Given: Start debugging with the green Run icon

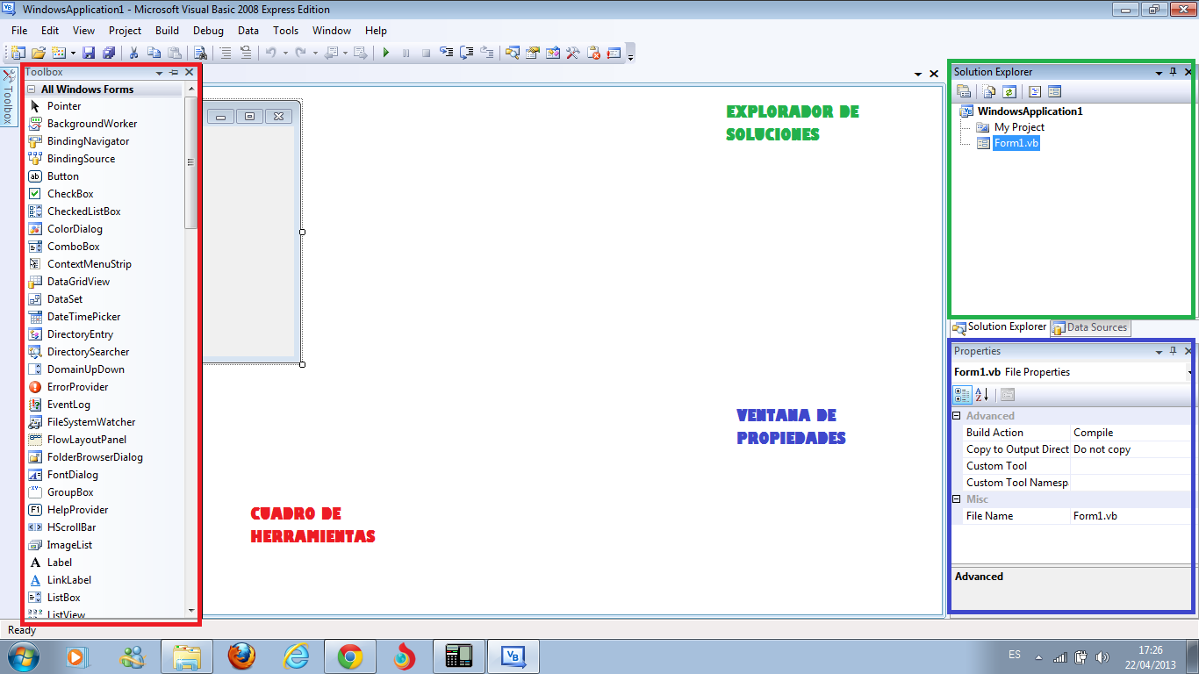Looking at the screenshot, I should click(x=385, y=53).
